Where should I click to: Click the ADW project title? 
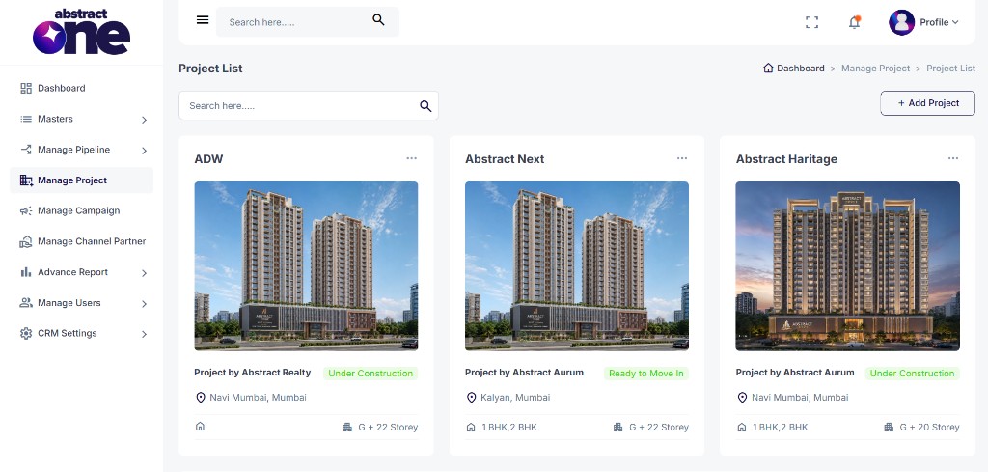(x=208, y=159)
